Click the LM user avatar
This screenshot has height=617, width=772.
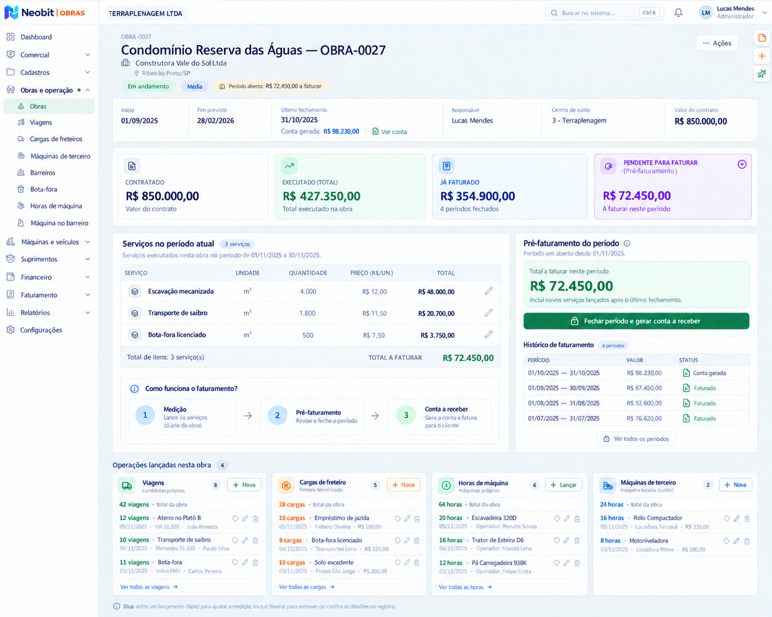point(705,13)
